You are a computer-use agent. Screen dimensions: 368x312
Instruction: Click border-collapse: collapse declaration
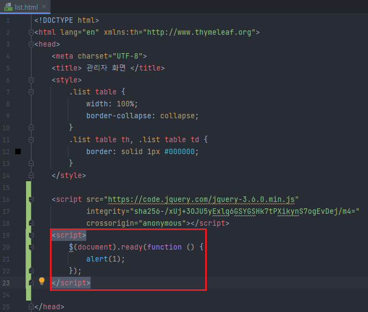[142, 116]
